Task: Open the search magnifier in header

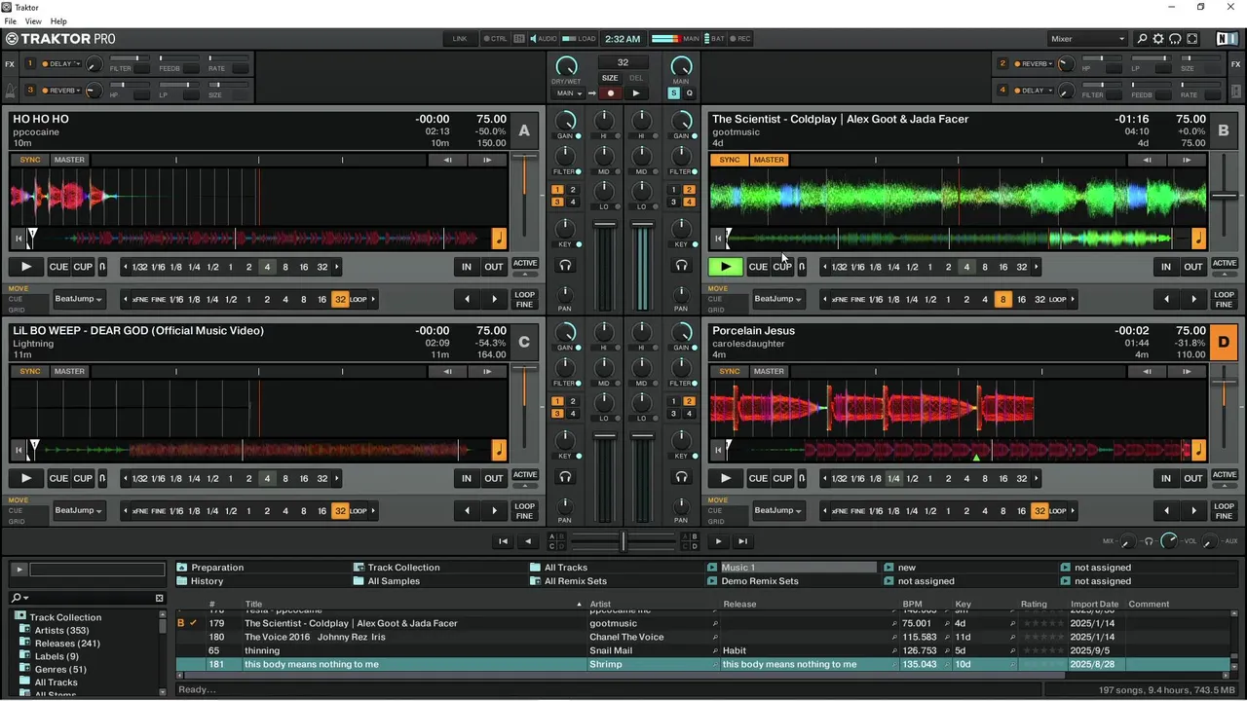Action: tap(1142, 39)
